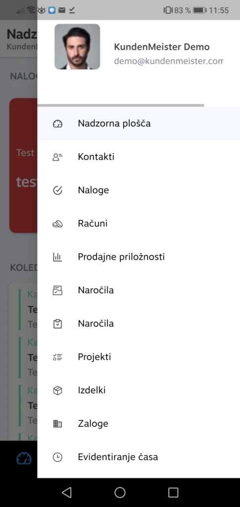
Task: Open the Računi coins icon
Action: click(57, 224)
